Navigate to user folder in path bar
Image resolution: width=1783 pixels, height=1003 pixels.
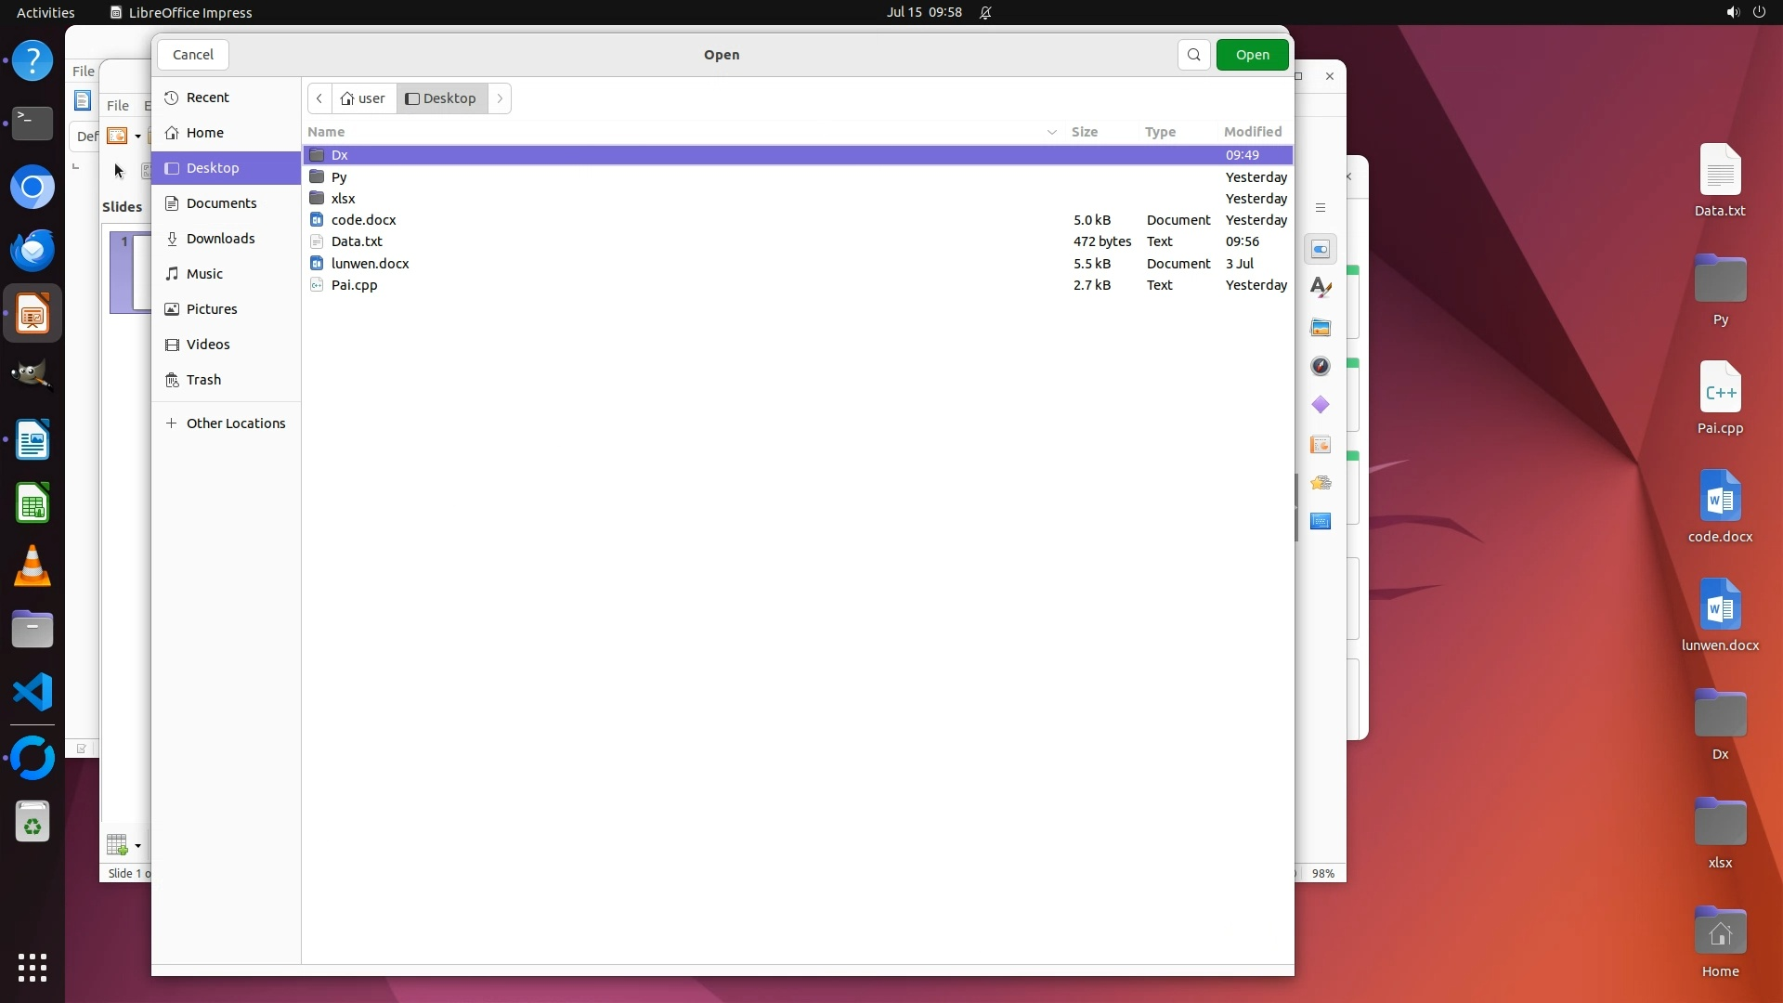363,98
